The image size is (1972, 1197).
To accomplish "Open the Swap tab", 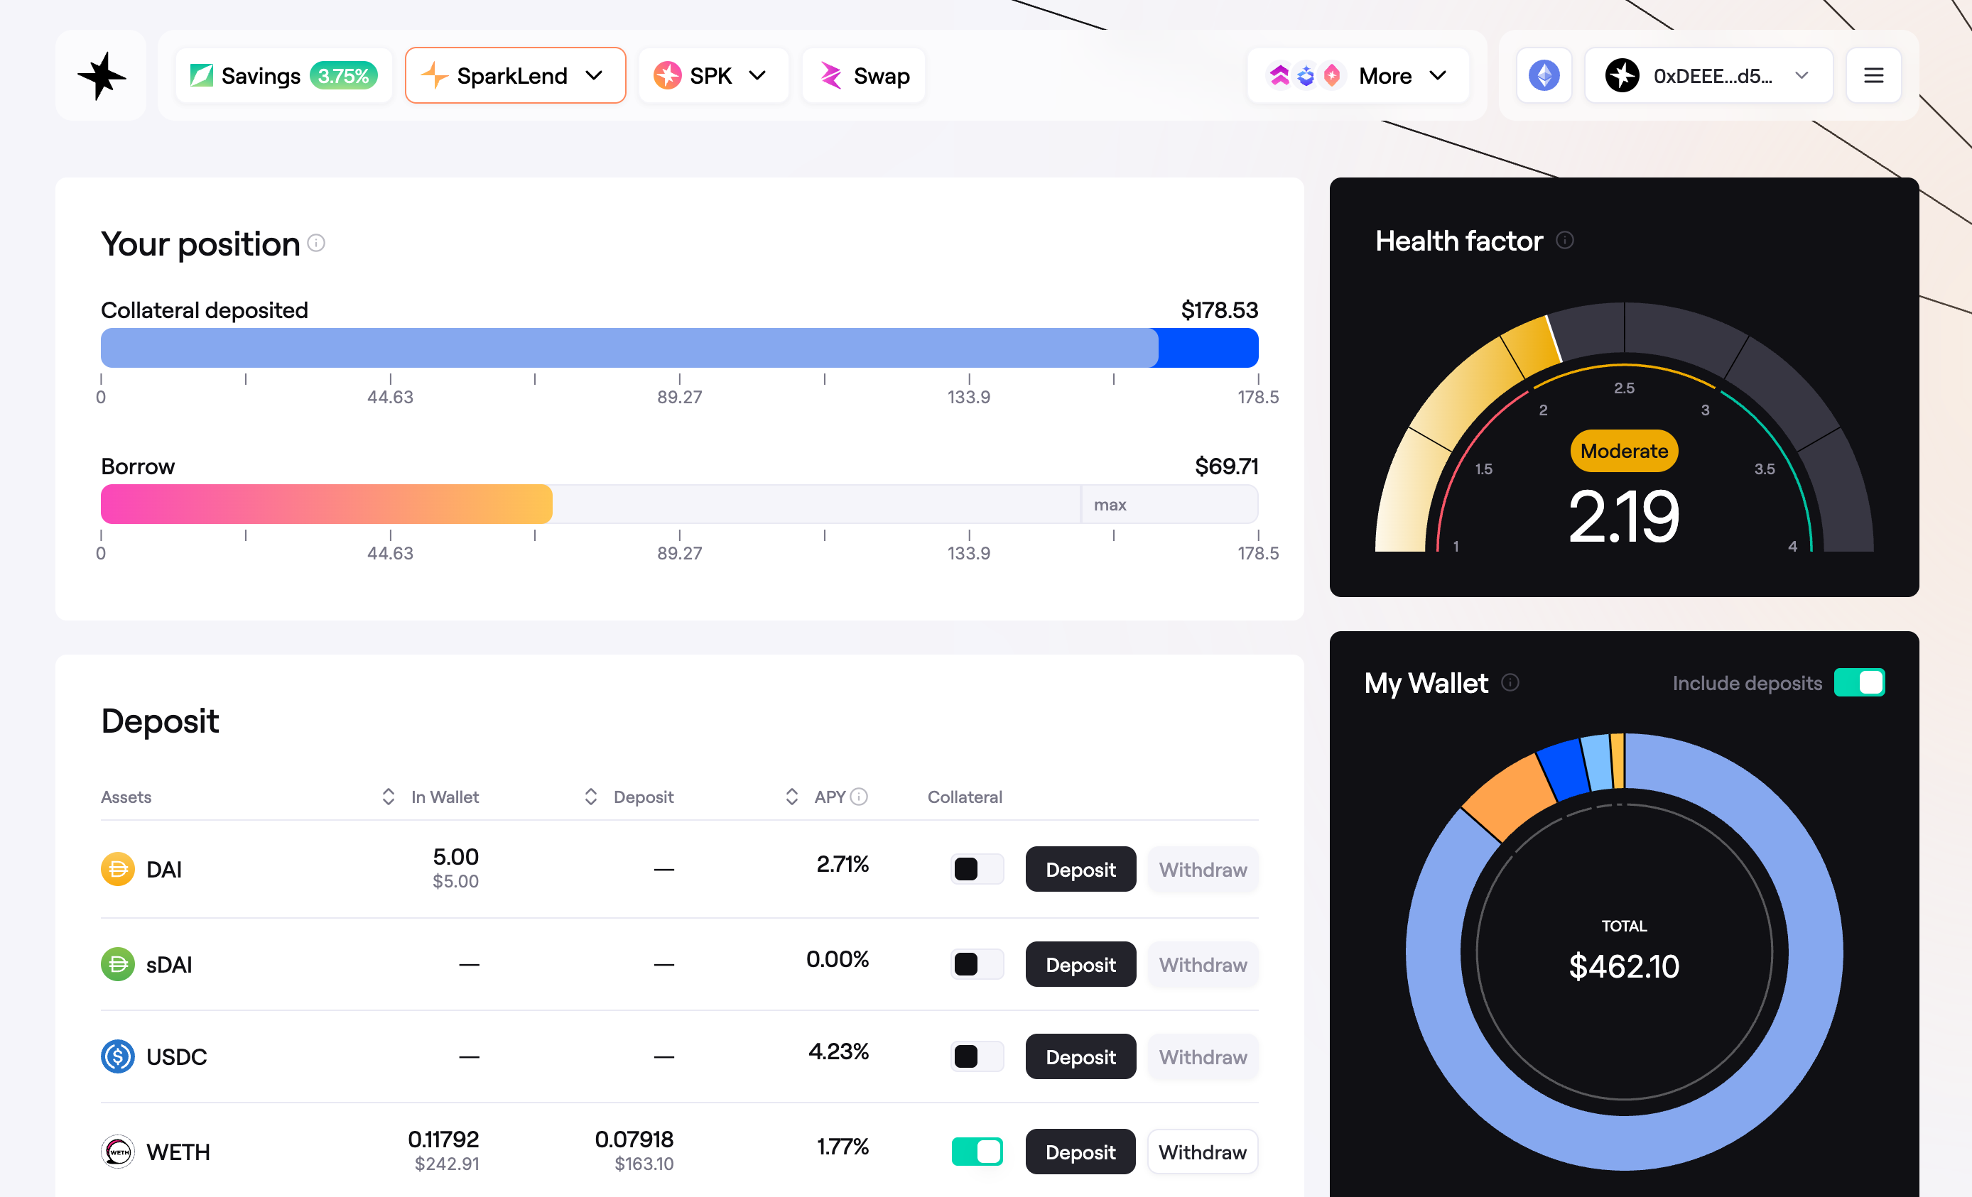I will tap(864, 76).
